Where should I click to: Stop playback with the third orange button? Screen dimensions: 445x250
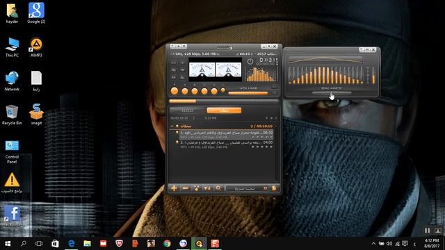tap(195, 91)
